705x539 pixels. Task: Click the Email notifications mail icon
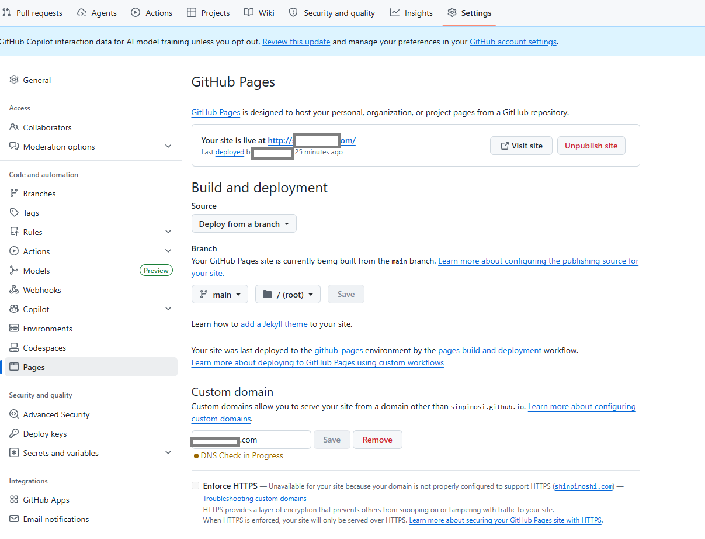pos(14,519)
